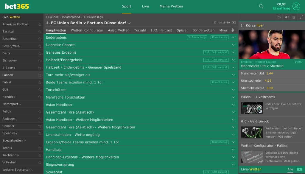Refresh the side panel with reload icon
The image size is (305, 174).
coord(279,17)
